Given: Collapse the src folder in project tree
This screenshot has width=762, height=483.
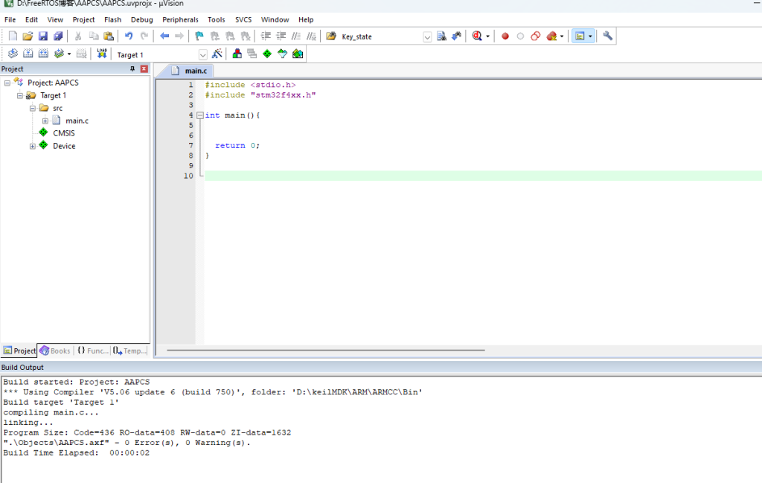Looking at the screenshot, I should click(x=33, y=108).
